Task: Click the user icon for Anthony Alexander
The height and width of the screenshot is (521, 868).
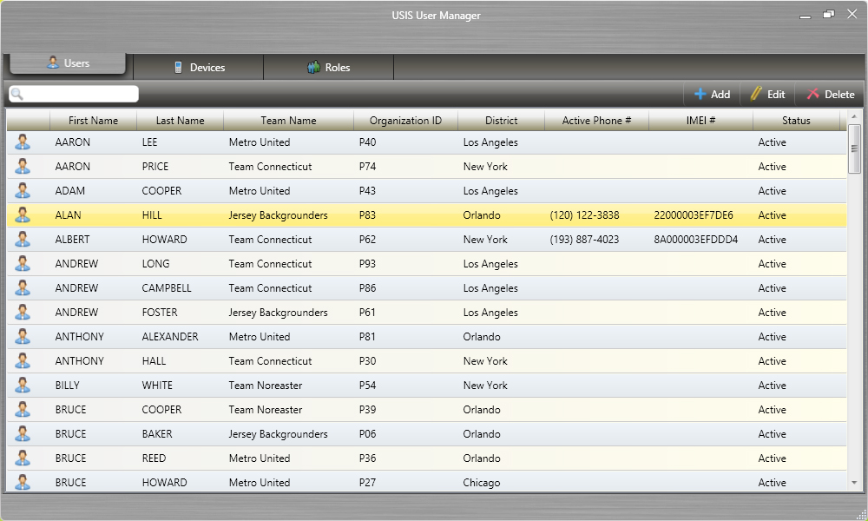Action: (23, 337)
